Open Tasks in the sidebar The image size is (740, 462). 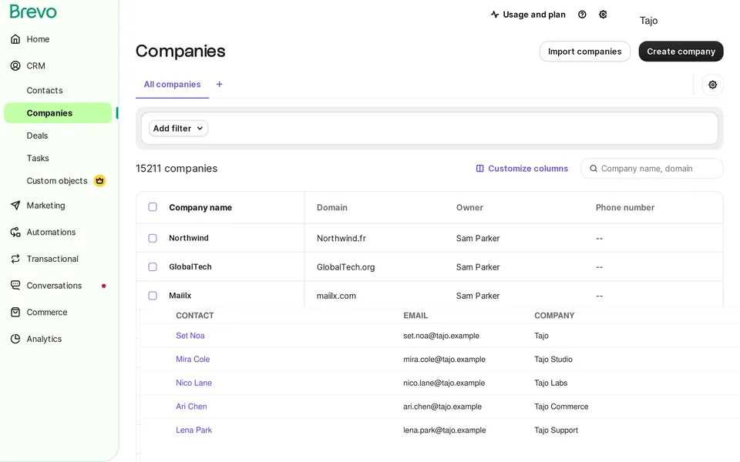[x=38, y=158]
